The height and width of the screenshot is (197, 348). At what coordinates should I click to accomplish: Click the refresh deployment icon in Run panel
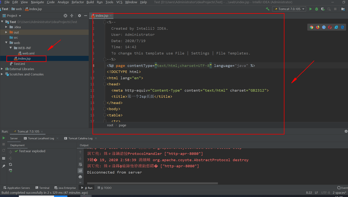click(x=11, y=164)
